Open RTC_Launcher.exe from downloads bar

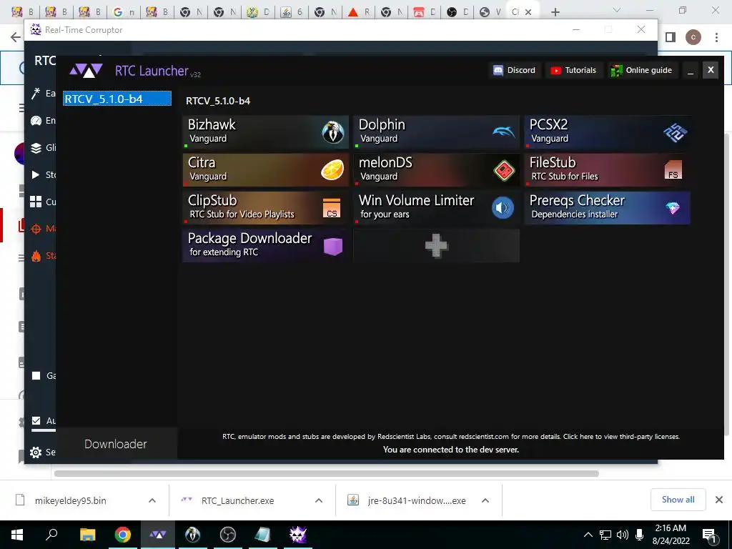[x=237, y=500]
